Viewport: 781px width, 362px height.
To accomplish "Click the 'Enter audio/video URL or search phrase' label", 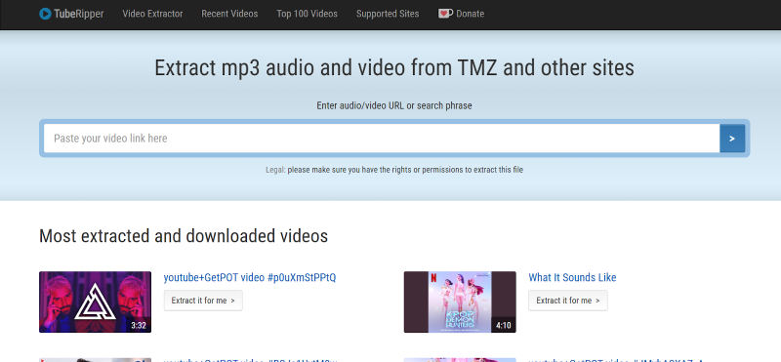I will click(x=394, y=105).
